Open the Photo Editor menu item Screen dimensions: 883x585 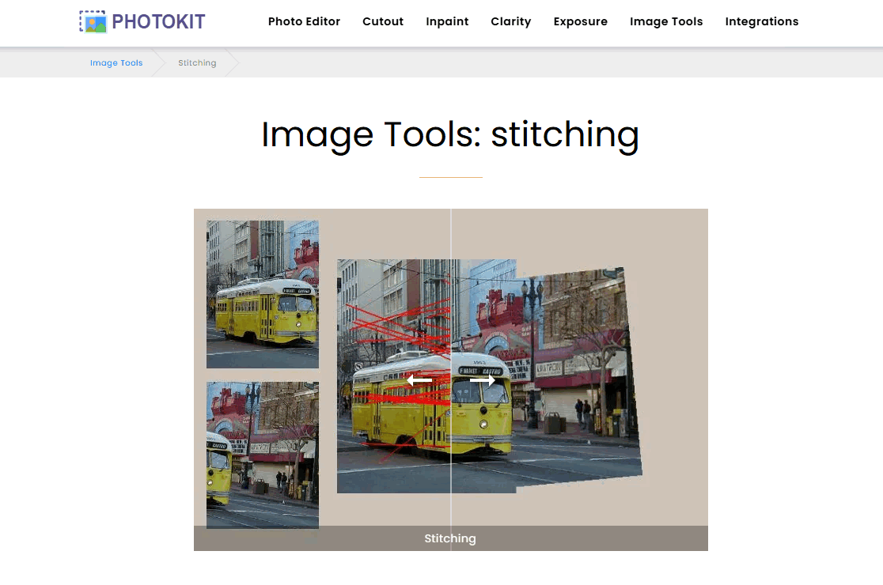304,22
